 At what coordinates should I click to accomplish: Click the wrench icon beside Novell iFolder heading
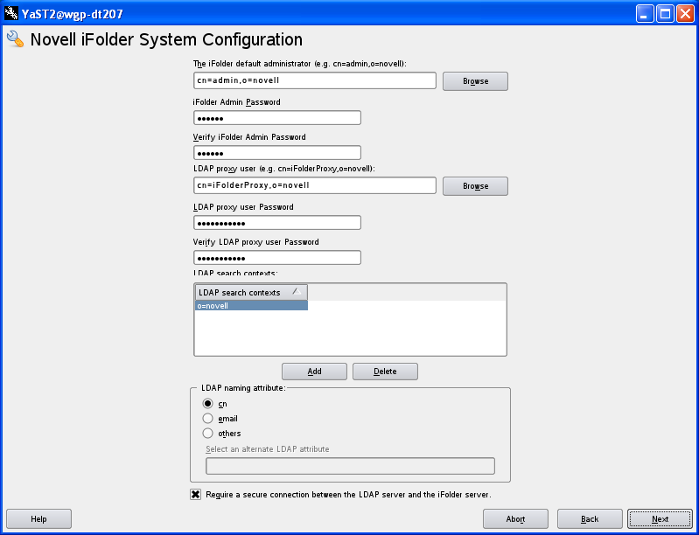[x=16, y=39]
